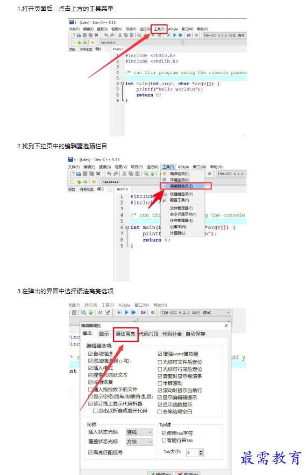Select 环境选项(V) from the Tools menu
Viewport: 306px width, 475px height.
183,180
